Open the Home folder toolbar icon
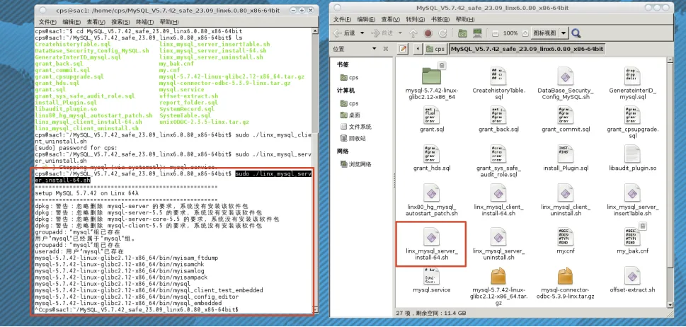Image resolution: width=686 pixels, height=327 pixels. pyautogui.click(x=462, y=33)
